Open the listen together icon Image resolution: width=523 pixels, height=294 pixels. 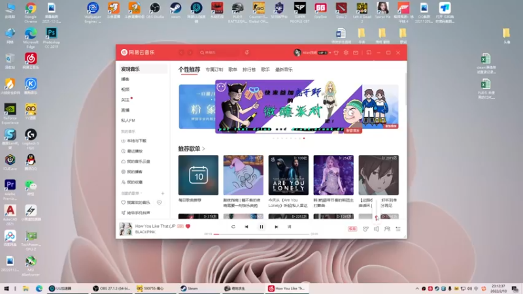[x=387, y=229]
